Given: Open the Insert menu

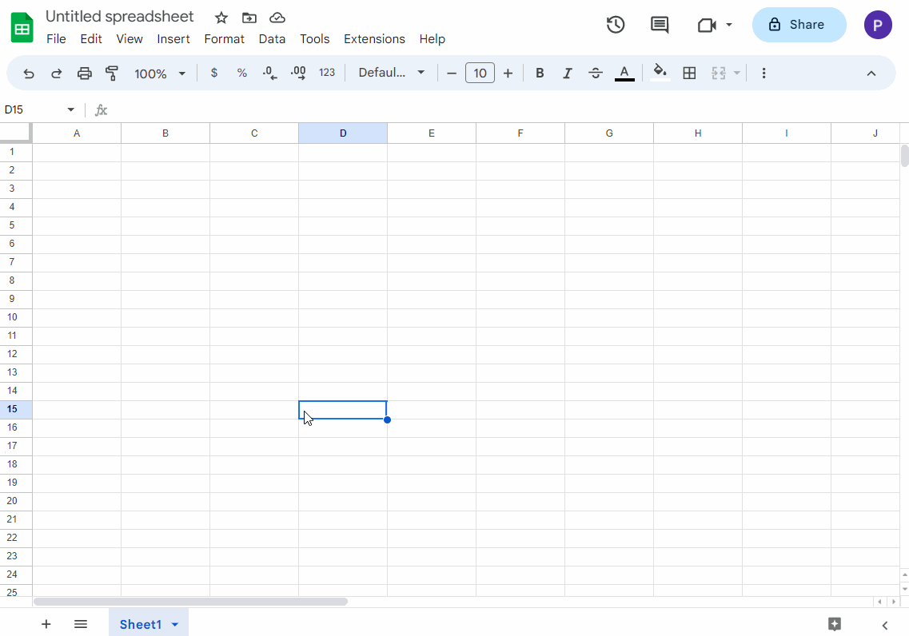Looking at the screenshot, I should click(173, 39).
